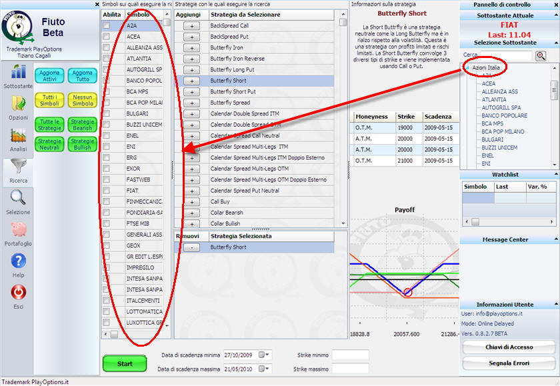Click the search magnifier next to Cerca
The image size is (560, 386).
(541, 55)
